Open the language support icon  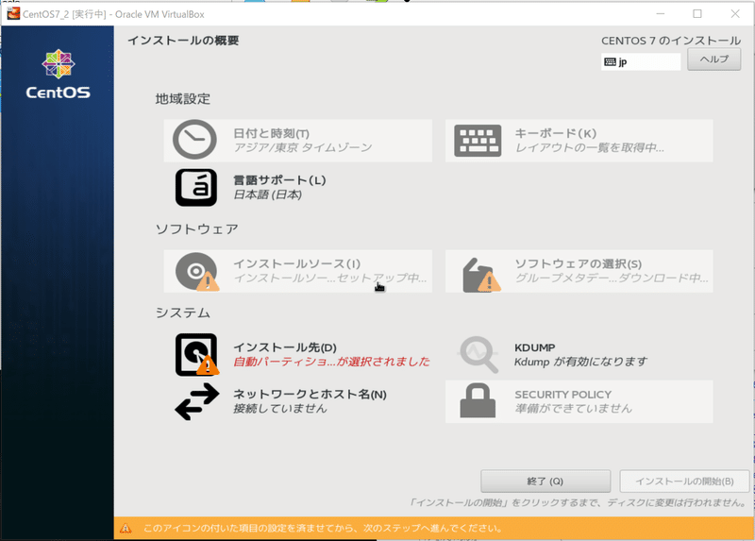click(x=196, y=187)
